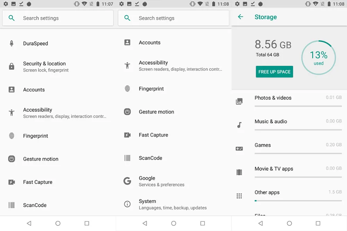Tap 0.20 GB Games value

[x=334, y=145]
